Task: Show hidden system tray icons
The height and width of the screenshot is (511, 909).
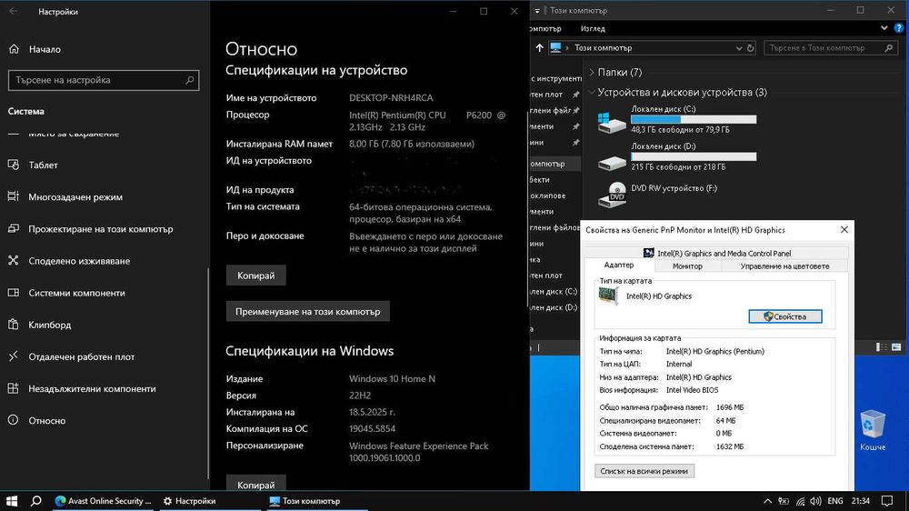Action: [767, 501]
